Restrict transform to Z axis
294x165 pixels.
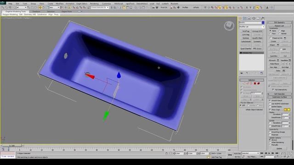(254, 7)
